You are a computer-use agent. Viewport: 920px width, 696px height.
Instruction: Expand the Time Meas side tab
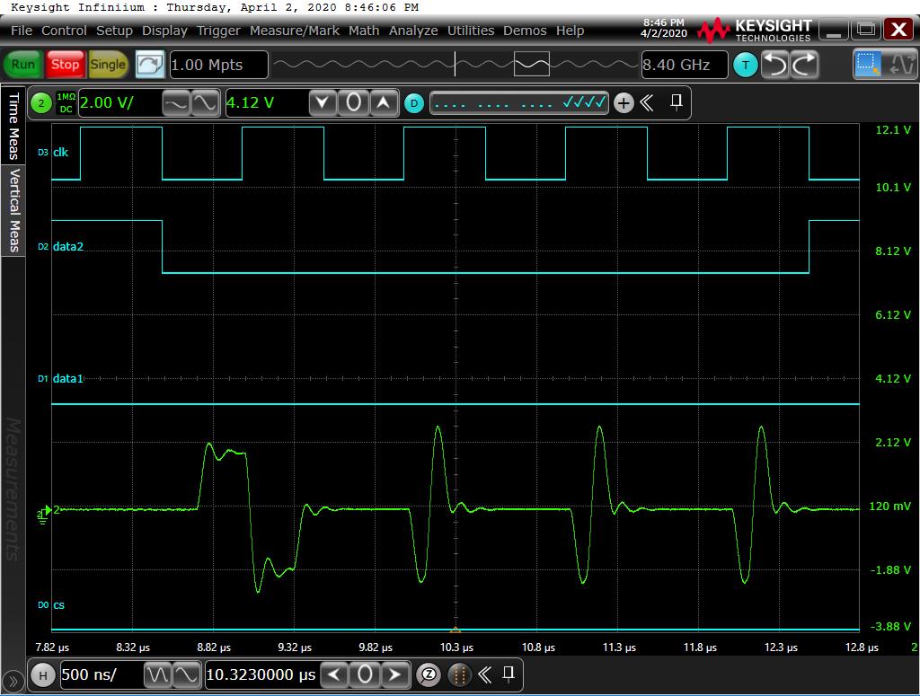pyautogui.click(x=13, y=126)
